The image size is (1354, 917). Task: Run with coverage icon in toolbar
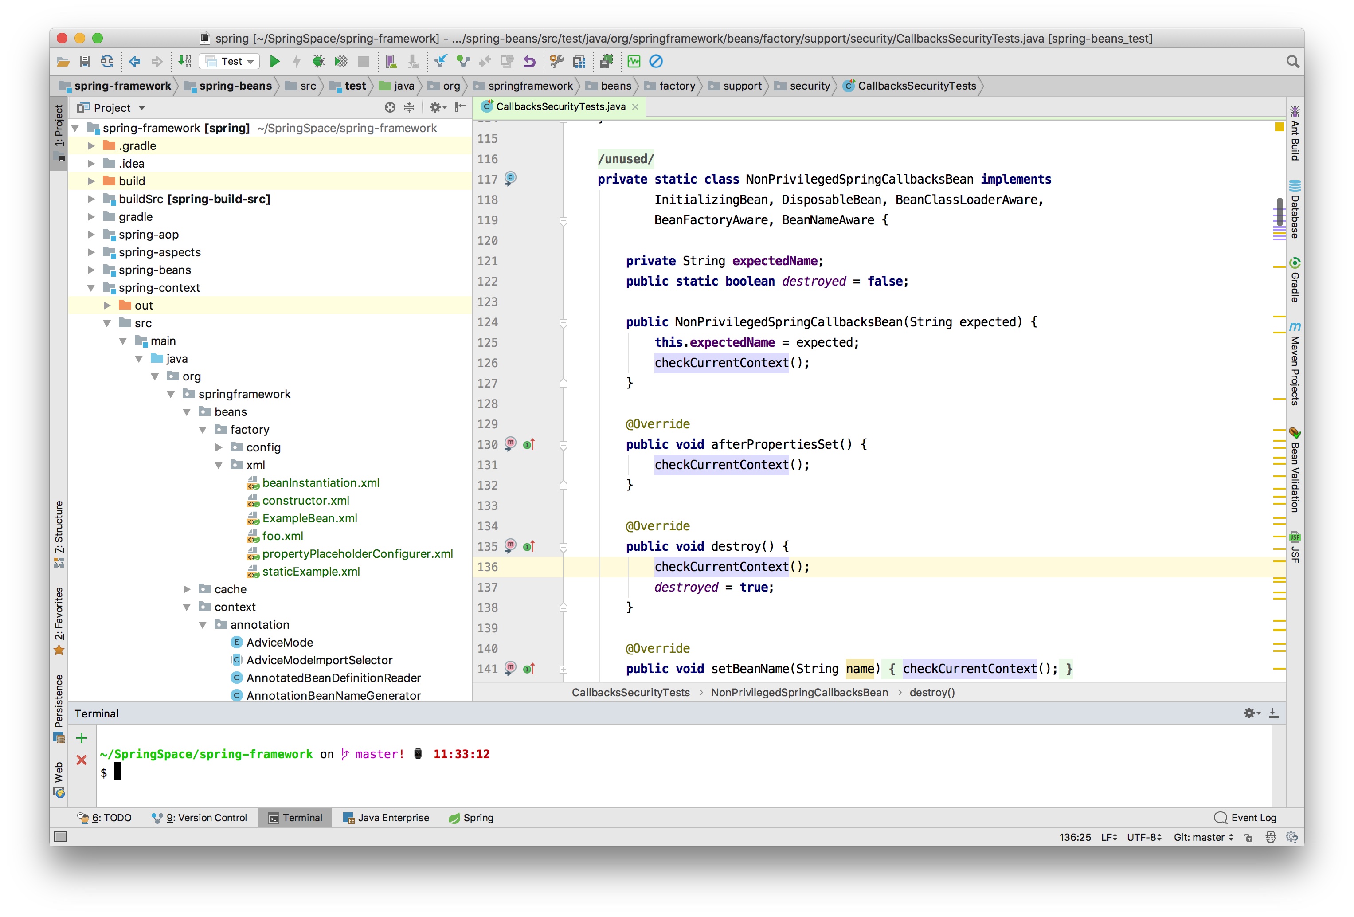pyautogui.click(x=341, y=61)
